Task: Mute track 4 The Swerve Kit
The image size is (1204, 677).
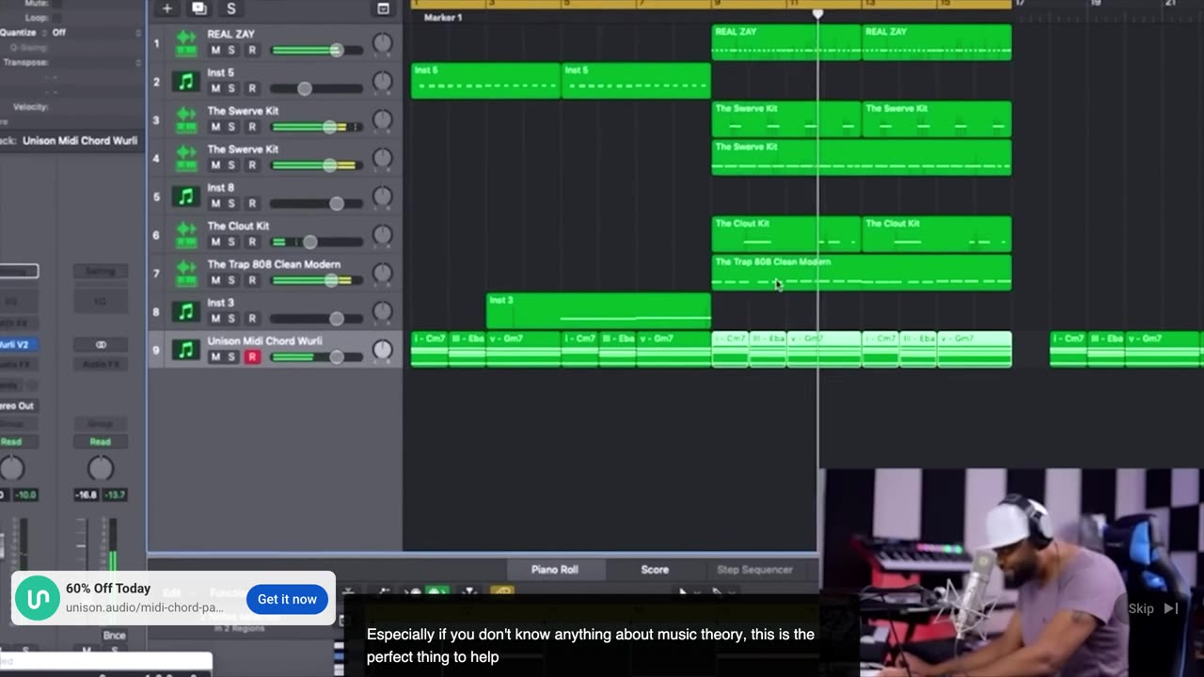Action: tap(215, 165)
